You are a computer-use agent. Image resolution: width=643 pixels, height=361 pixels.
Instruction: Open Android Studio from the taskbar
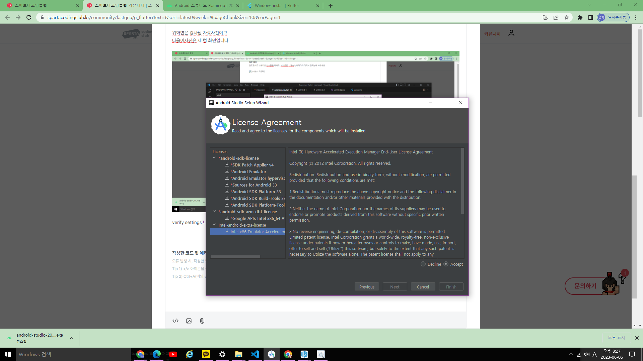coord(272,354)
